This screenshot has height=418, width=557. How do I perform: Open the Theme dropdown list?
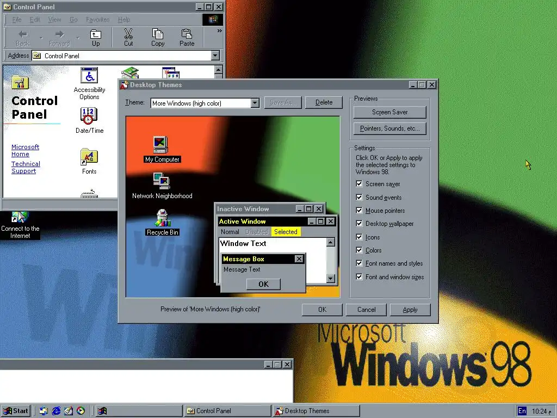pyautogui.click(x=255, y=103)
